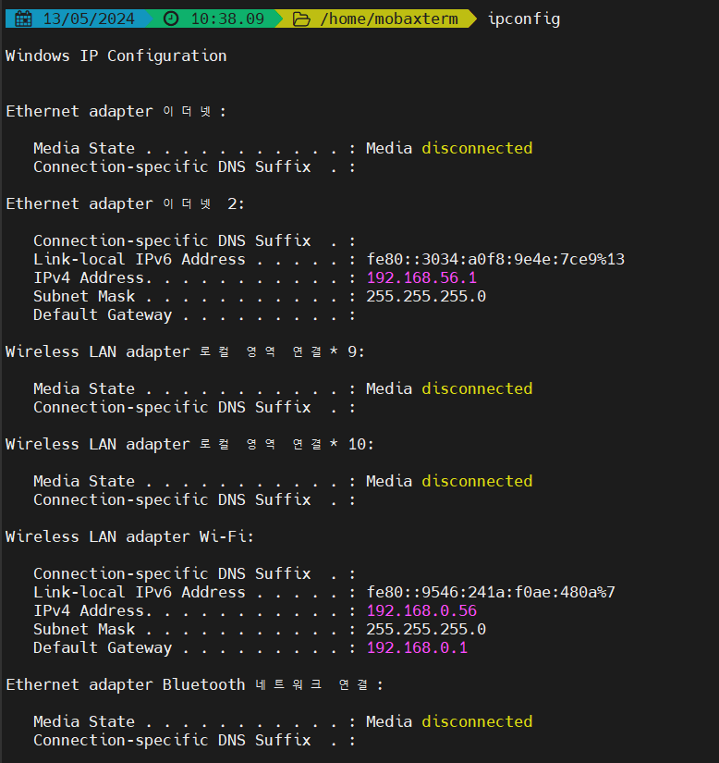The image size is (719, 763).
Task: Click the time 10:38.09 in the prompt
Action: (x=227, y=18)
